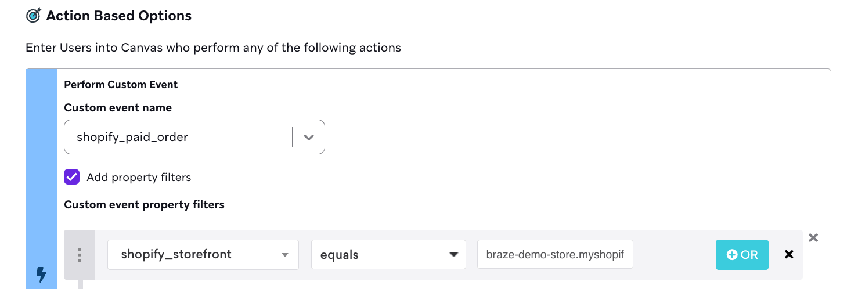This screenshot has width=858, height=289.
Task: Click the "Add property filters" label text
Action: coord(139,177)
